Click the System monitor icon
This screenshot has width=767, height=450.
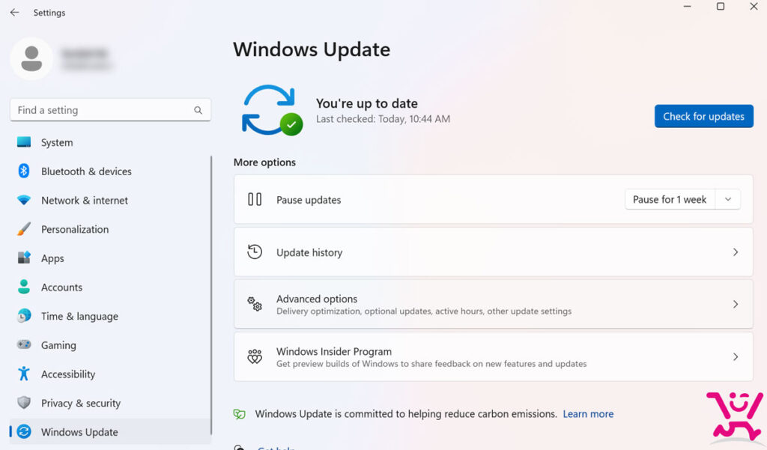tap(24, 142)
